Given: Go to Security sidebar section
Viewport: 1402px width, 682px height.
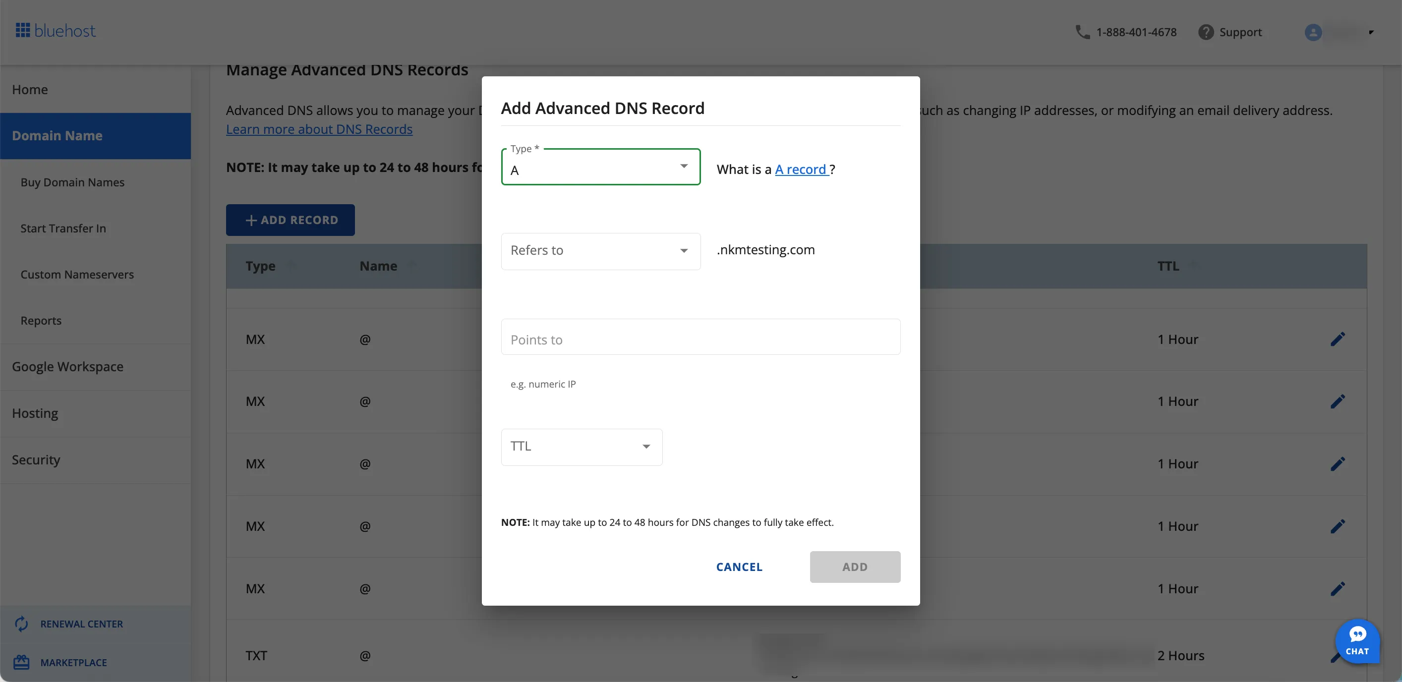Looking at the screenshot, I should tap(37, 459).
